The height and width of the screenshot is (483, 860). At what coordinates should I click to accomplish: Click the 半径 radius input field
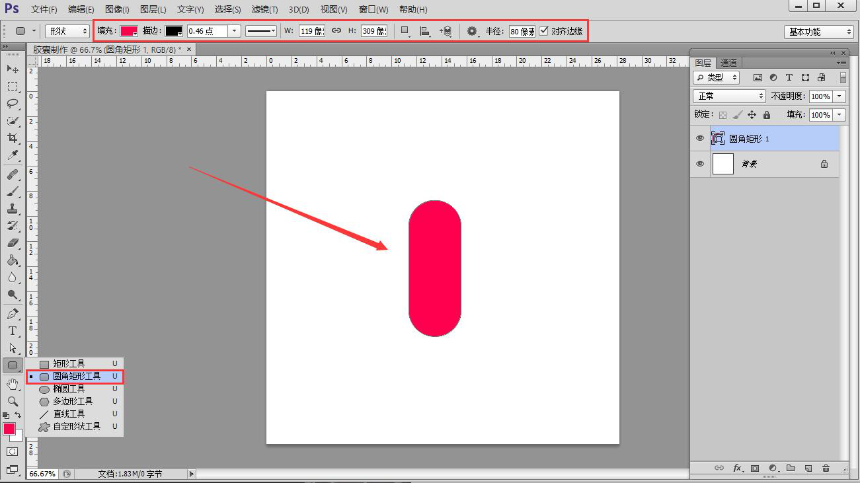(x=522, y=31)
